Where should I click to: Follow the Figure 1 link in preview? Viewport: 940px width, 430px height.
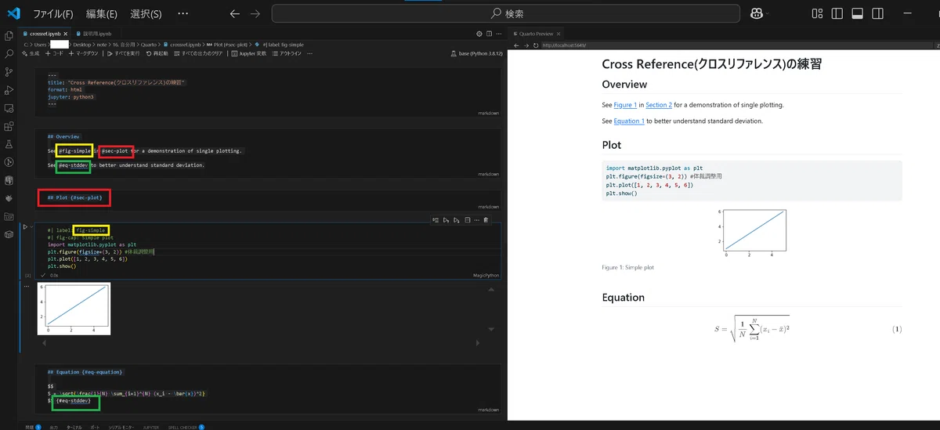(625, 105)
